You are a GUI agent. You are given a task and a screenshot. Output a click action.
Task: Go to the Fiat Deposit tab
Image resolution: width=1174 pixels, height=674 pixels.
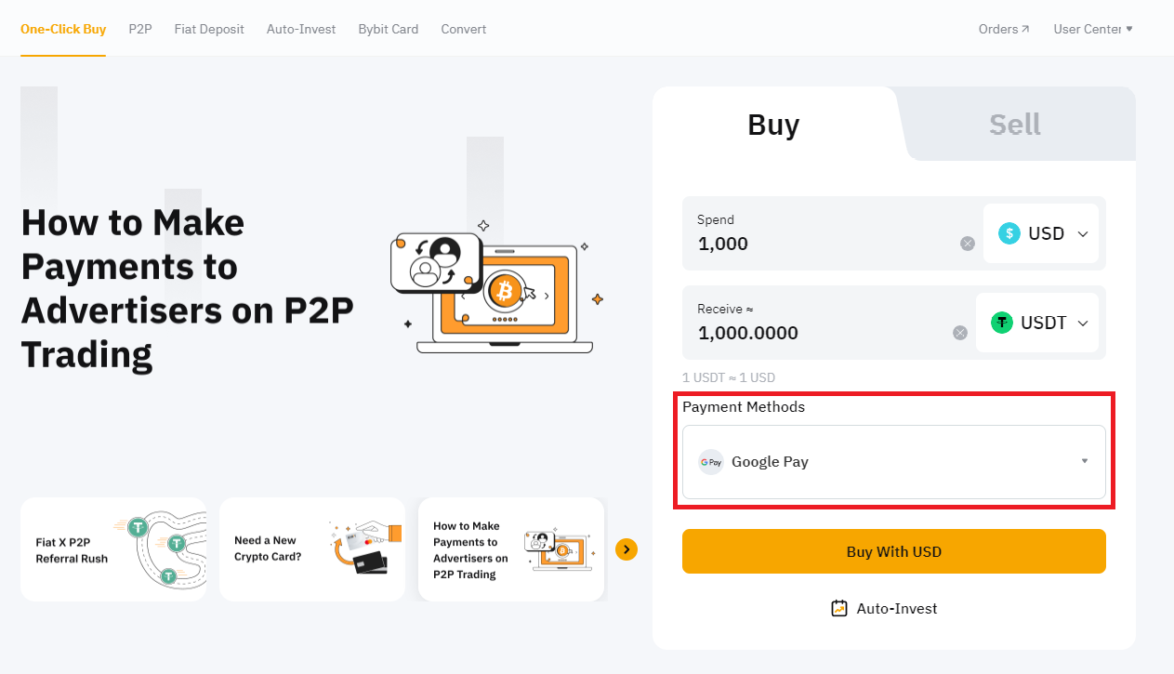coord(209,29)
